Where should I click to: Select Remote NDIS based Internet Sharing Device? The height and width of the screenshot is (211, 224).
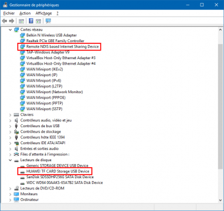point(63,47)
